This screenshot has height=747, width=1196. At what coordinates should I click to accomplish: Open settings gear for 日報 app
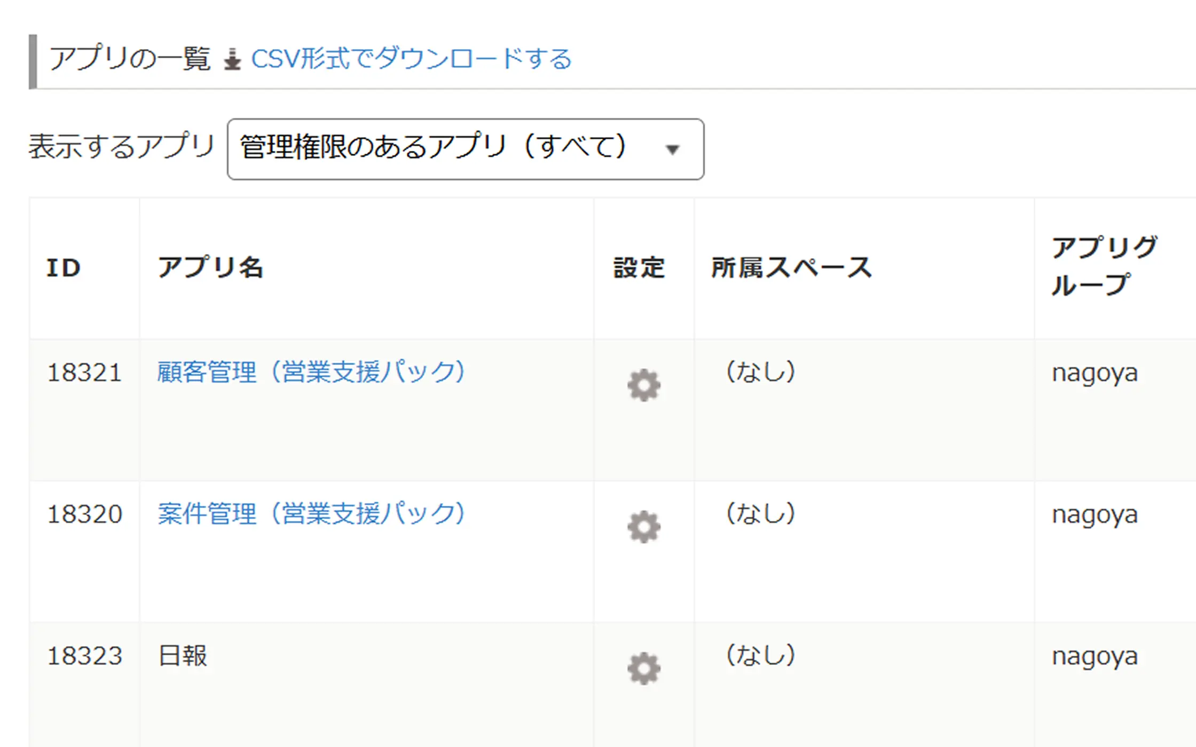pos(644,669)
